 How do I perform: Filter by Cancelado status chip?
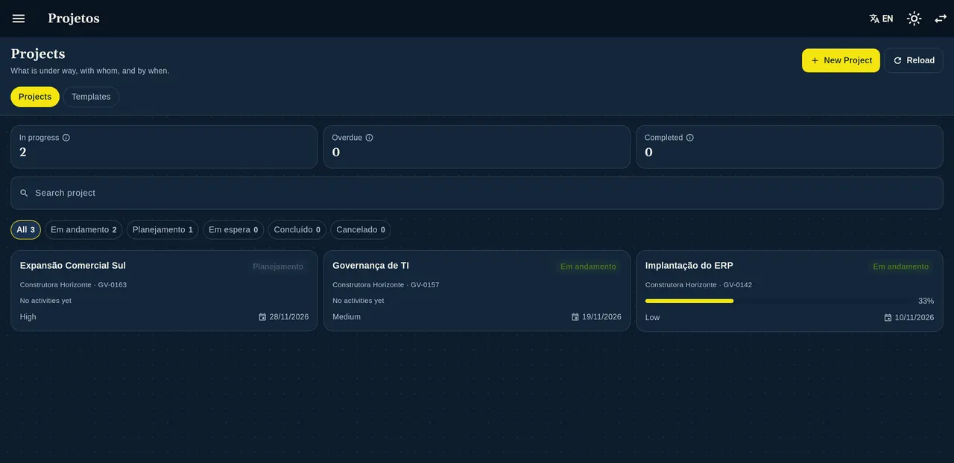[361, 230]
